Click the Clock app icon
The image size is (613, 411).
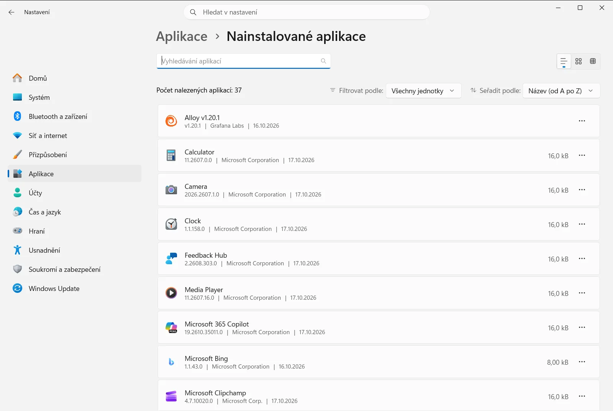(x=171, y=224)
